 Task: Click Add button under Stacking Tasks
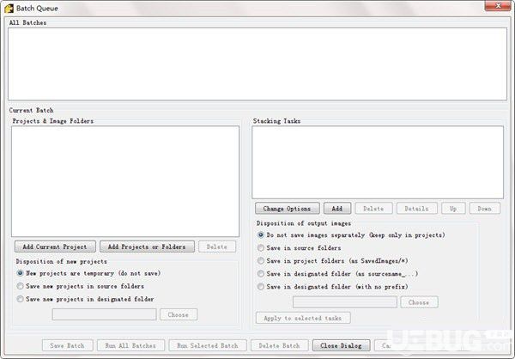pos(337,209)
